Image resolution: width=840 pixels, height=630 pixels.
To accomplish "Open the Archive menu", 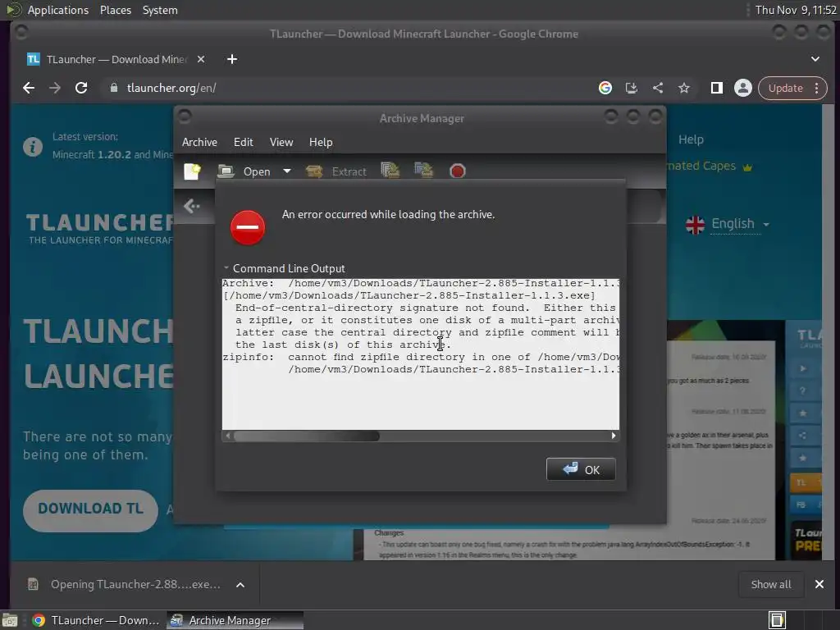I will pyautogui.click(x=199, y=143).
